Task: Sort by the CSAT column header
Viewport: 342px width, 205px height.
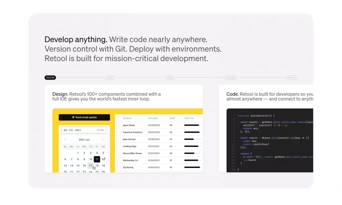Action: pyautogui.click(x=172, y=118)
